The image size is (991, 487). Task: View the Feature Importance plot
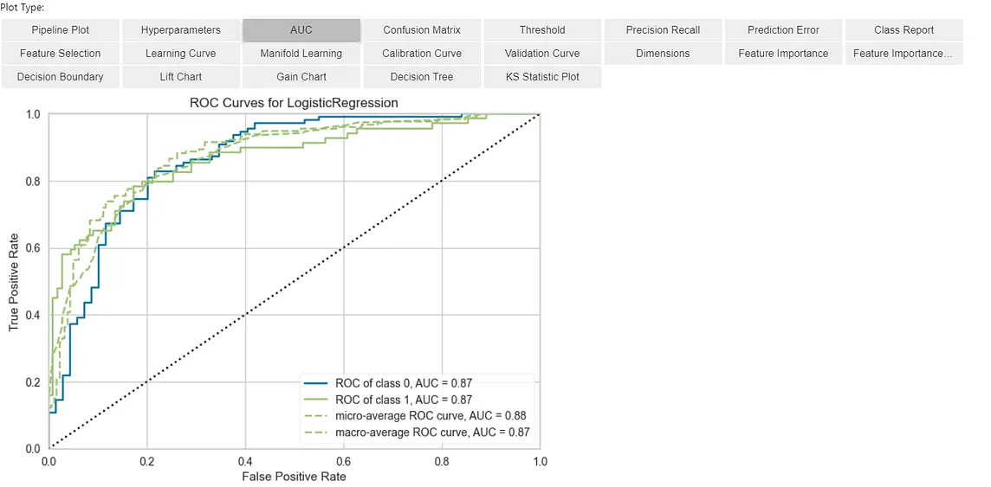784,54
